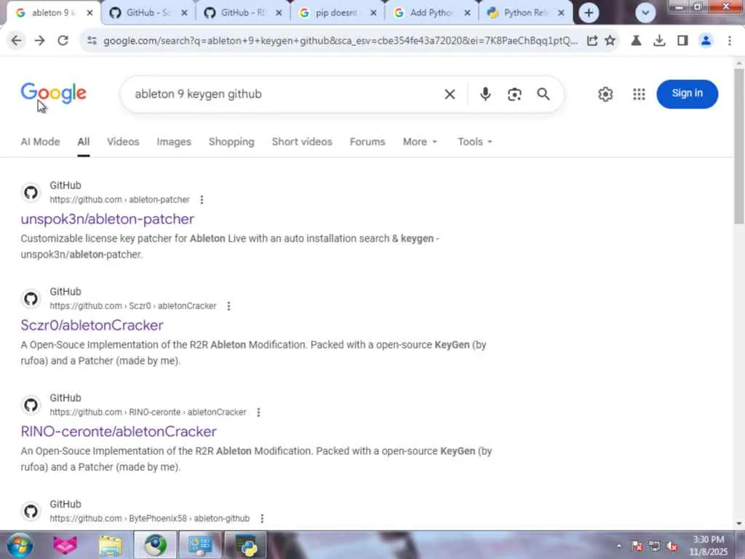
Task: Click GitHub favicon of BytePhoenix58 result
Action: point(31,511)
